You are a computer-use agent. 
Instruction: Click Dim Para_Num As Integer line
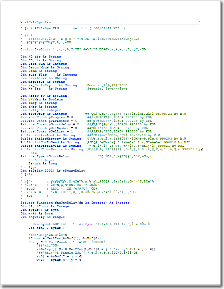coord(44,64)
